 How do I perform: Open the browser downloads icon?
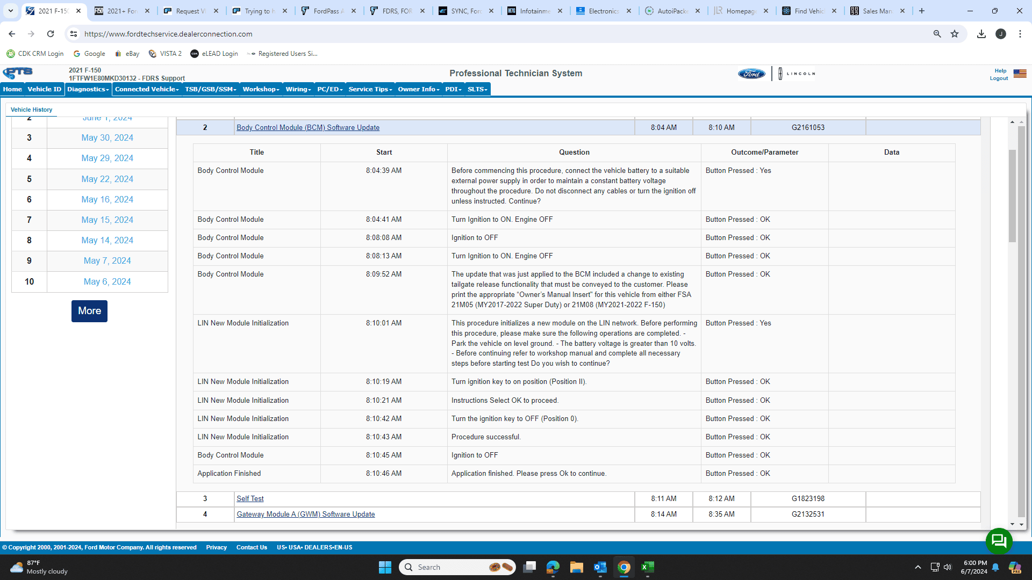click(981, 34)
